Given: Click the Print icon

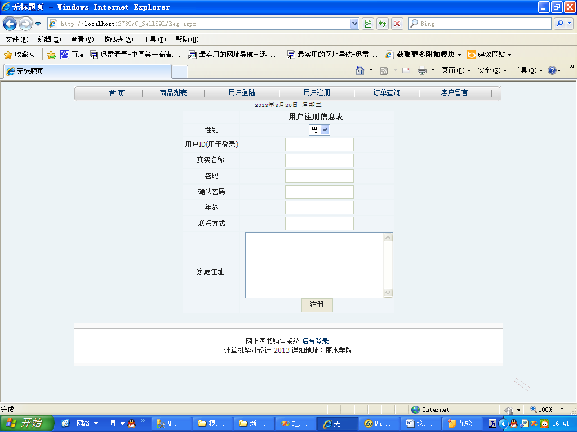Looking at the screenshot, I should tap(422, 70).
